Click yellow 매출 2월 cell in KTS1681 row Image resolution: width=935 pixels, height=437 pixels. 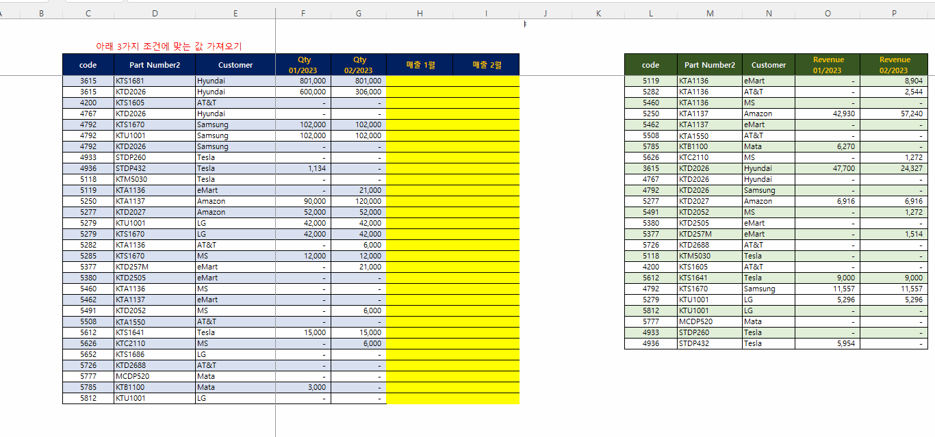[x=486, y=81]
